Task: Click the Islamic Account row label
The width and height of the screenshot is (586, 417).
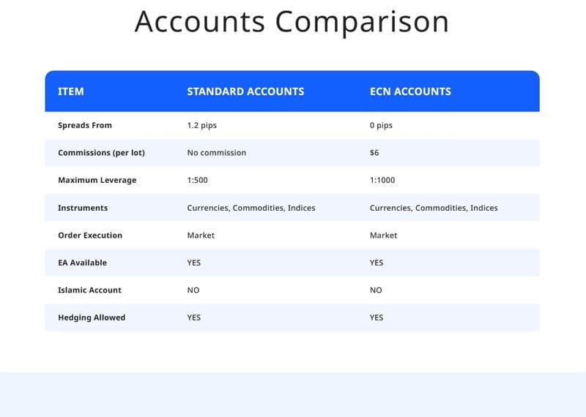Action: [x=89, y=290]
